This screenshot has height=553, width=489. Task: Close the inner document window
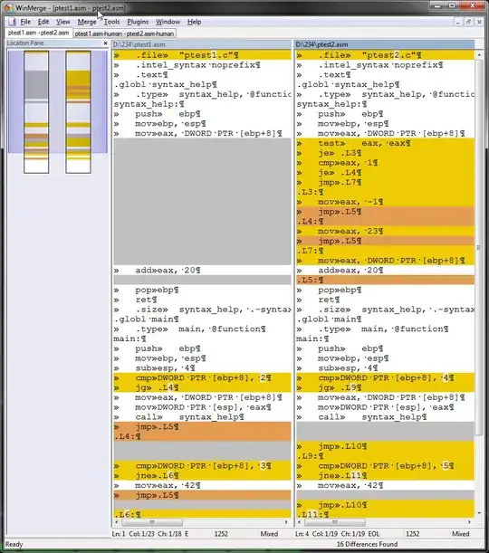point(479,22)
